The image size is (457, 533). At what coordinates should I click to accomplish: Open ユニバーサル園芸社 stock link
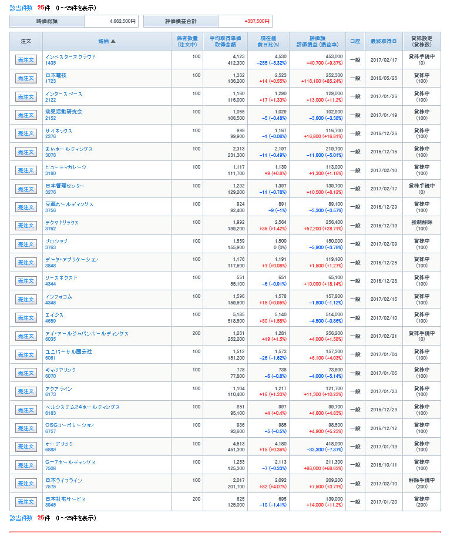point(69,351)
